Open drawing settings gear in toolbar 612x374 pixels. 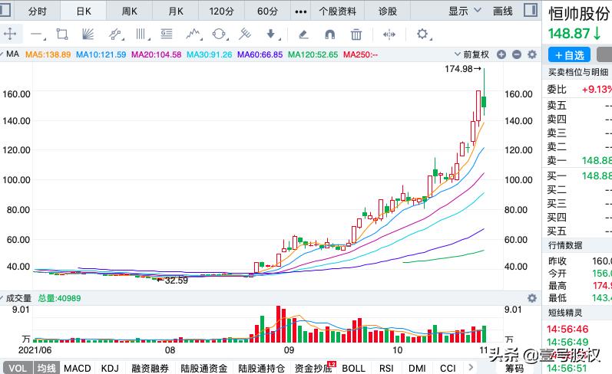pyautogui.click(x=422, y=34)
